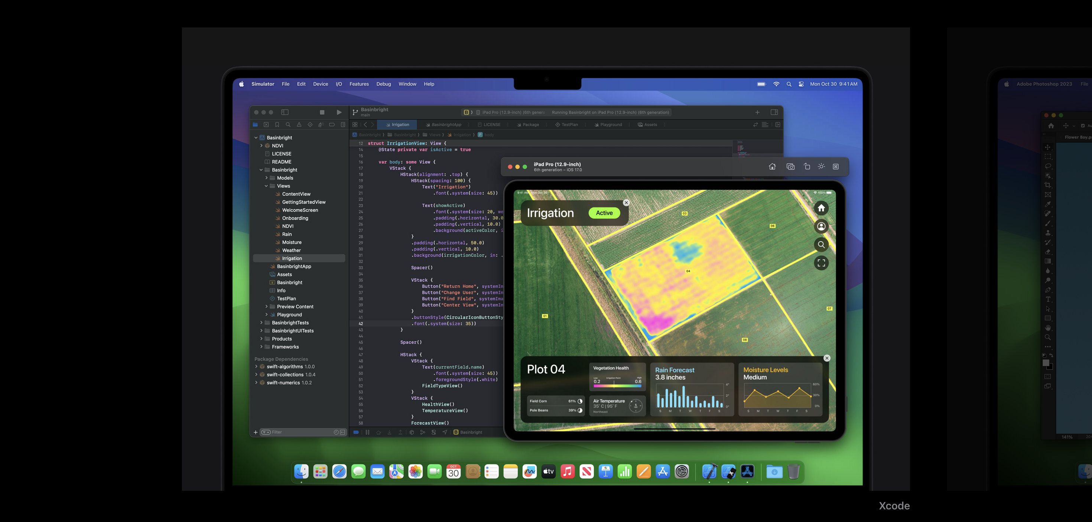Toggle the Active irrigation status pill
1092x522 pixels.
(604, 213)
